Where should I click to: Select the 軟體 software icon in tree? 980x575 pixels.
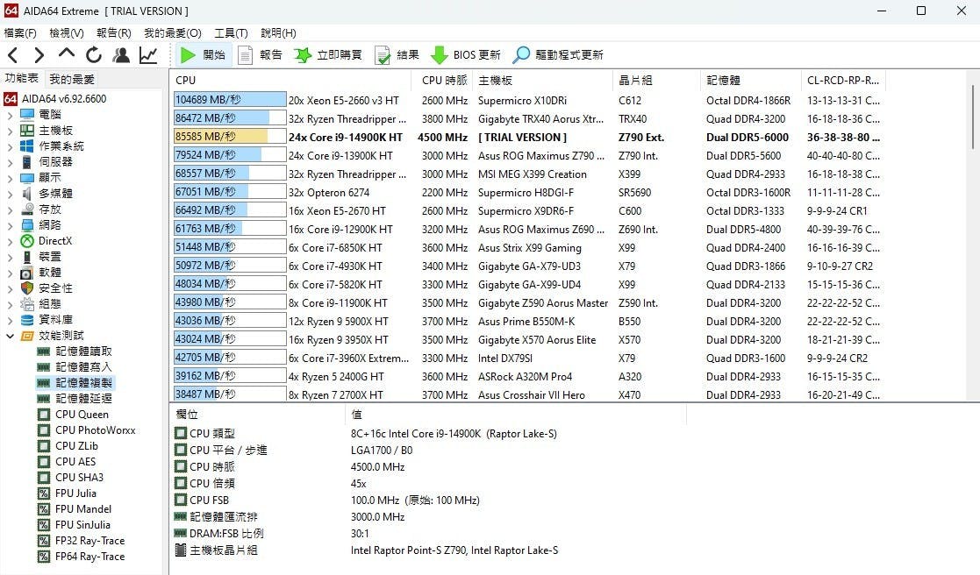pyautogui.click(x=27, y=273)
